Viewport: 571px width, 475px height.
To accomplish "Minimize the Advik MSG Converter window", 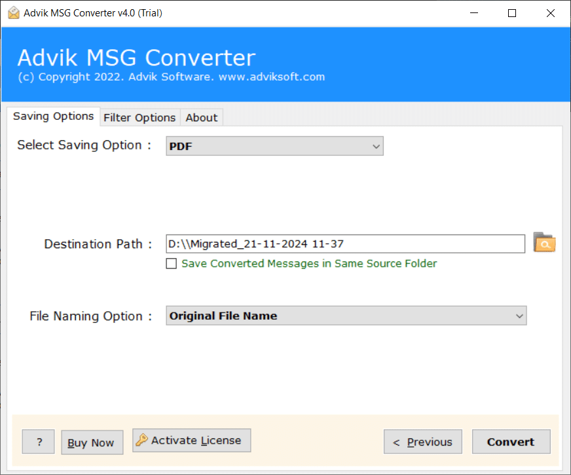I will (x=474, y=13).
